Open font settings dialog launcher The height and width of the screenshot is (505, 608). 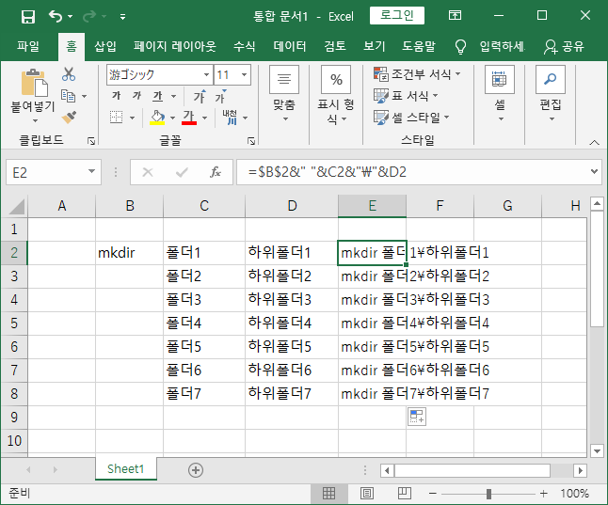pos(251,141)
